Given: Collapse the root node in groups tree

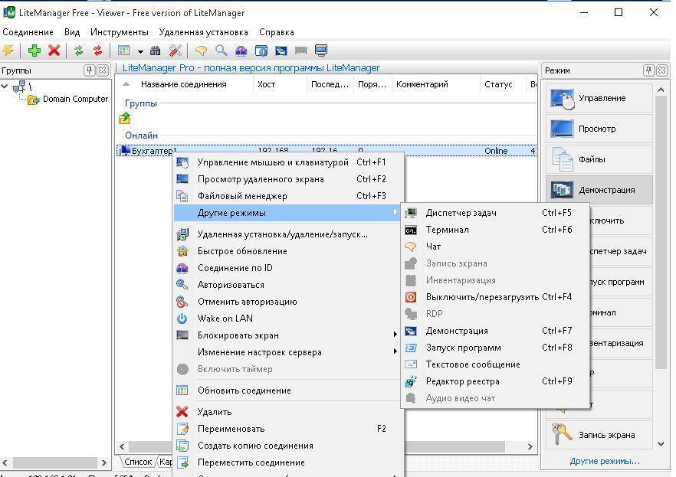Looking at the screenshot, I should pos(5,87).
